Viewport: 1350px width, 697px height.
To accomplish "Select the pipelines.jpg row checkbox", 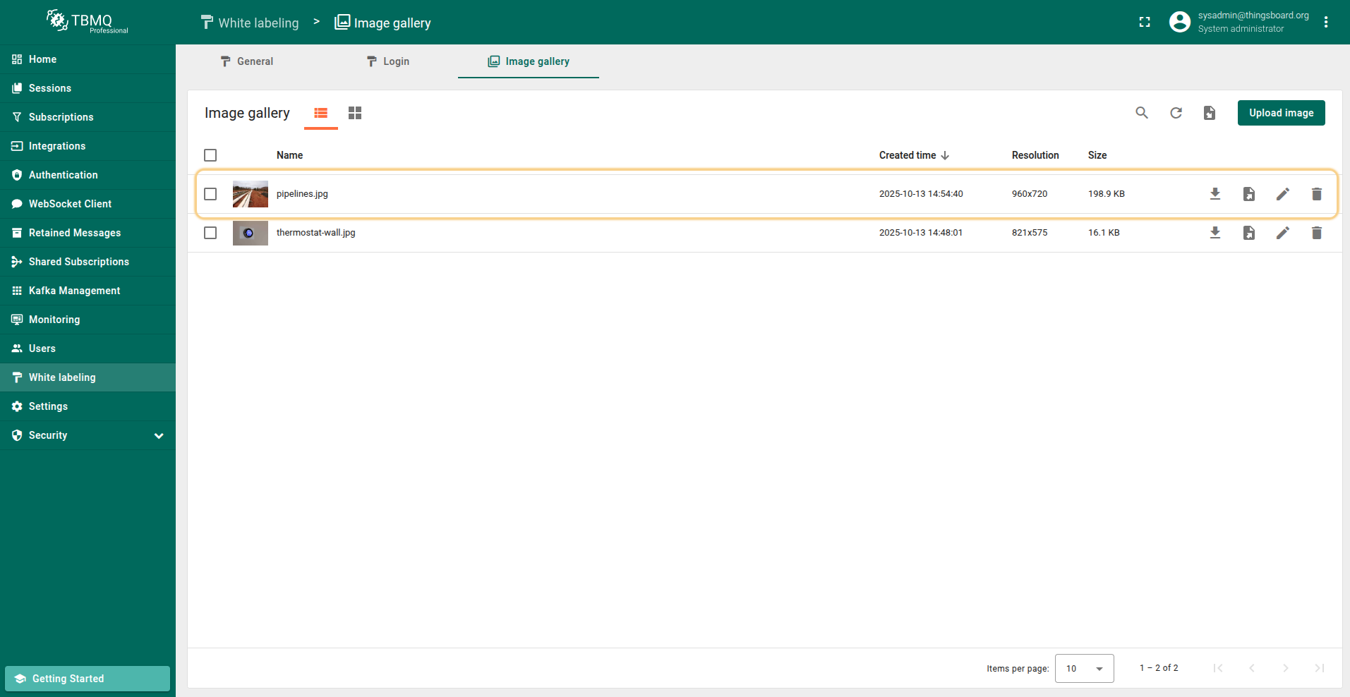I will (210, 194).
